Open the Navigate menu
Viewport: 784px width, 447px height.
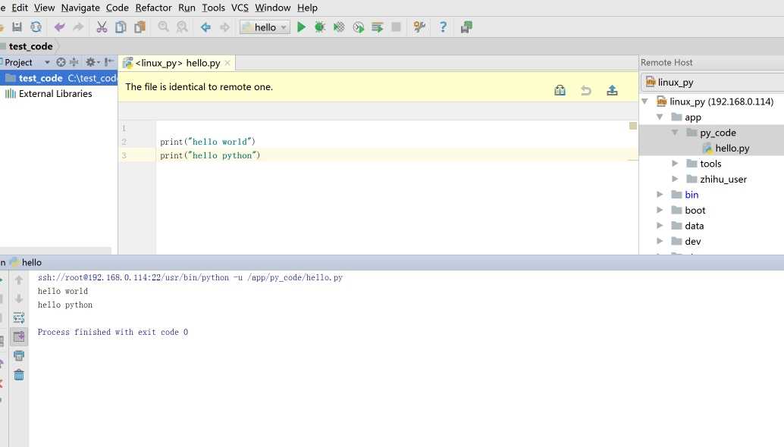(x=80, y=8)
